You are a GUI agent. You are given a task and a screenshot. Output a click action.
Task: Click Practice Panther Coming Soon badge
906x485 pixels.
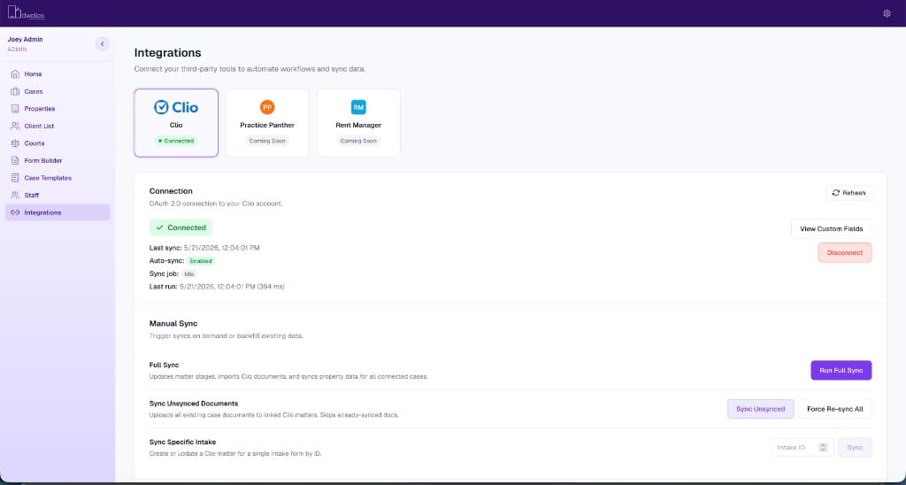pos(267,141)
